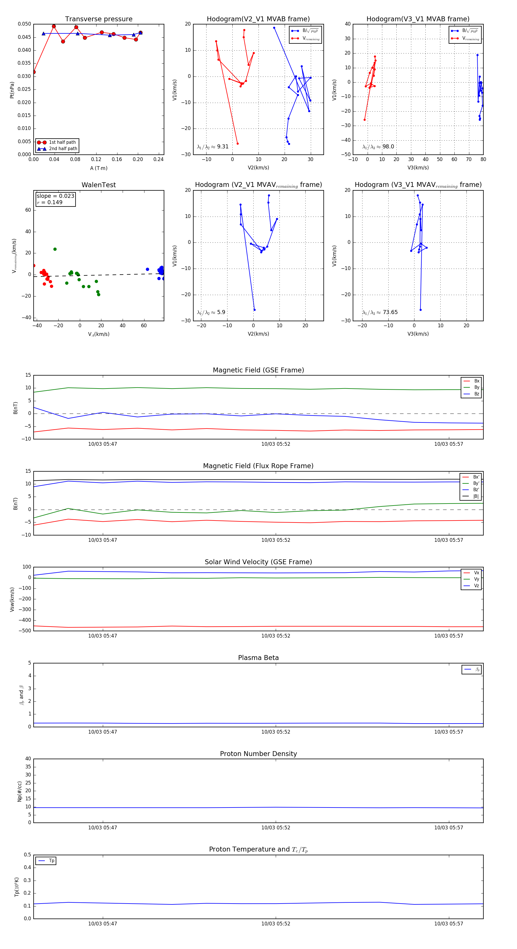This screenshot has width=517, height=949.
Task: Click 'Vz' in the solar wind velocity legend
Action: 471,586
